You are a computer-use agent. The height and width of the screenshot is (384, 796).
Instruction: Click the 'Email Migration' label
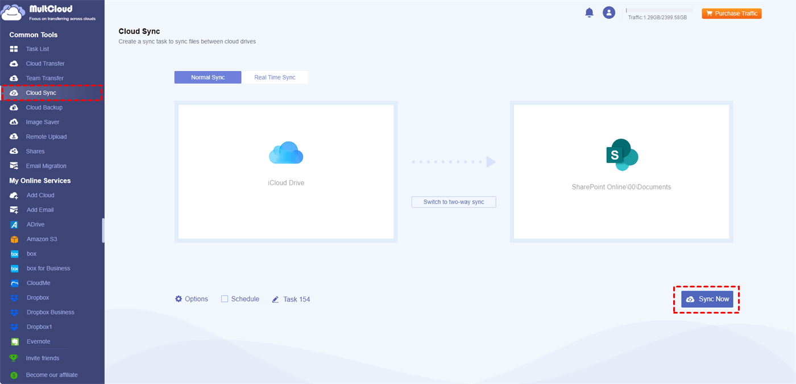click(x=46, y=166)
